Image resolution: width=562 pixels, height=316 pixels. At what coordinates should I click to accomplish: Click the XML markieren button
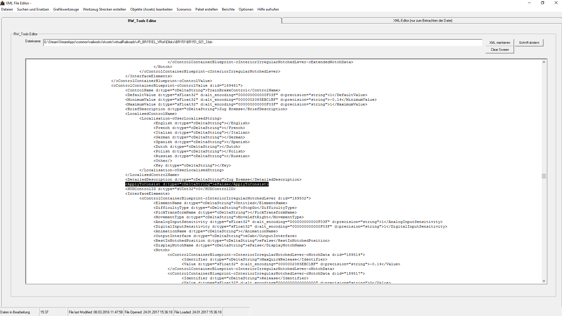pos(500,43)
